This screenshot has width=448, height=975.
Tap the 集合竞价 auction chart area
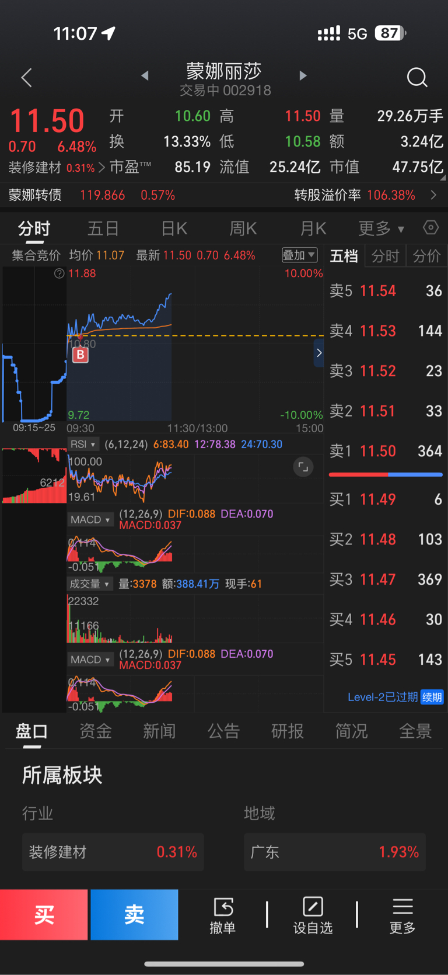pyautogui.click(x=34, y=345)
